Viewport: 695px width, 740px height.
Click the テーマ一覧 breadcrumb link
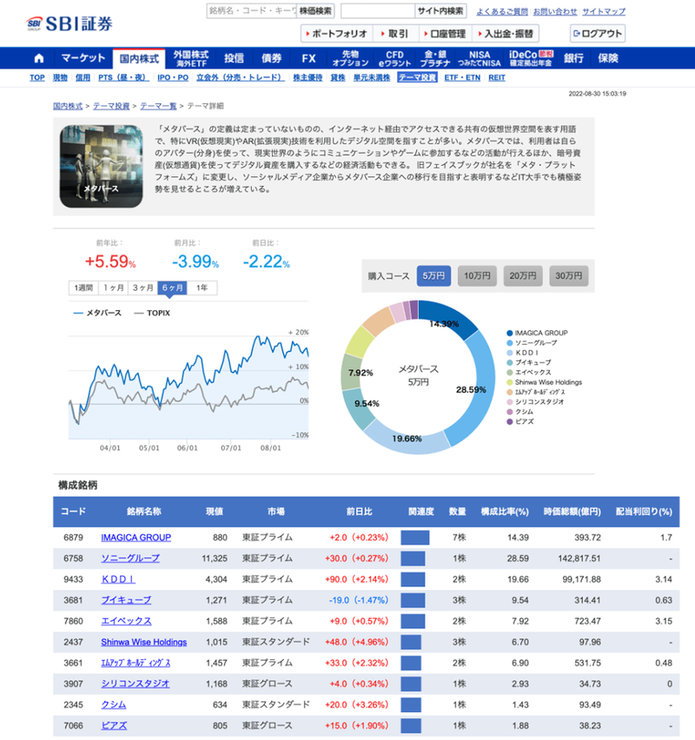158,106
